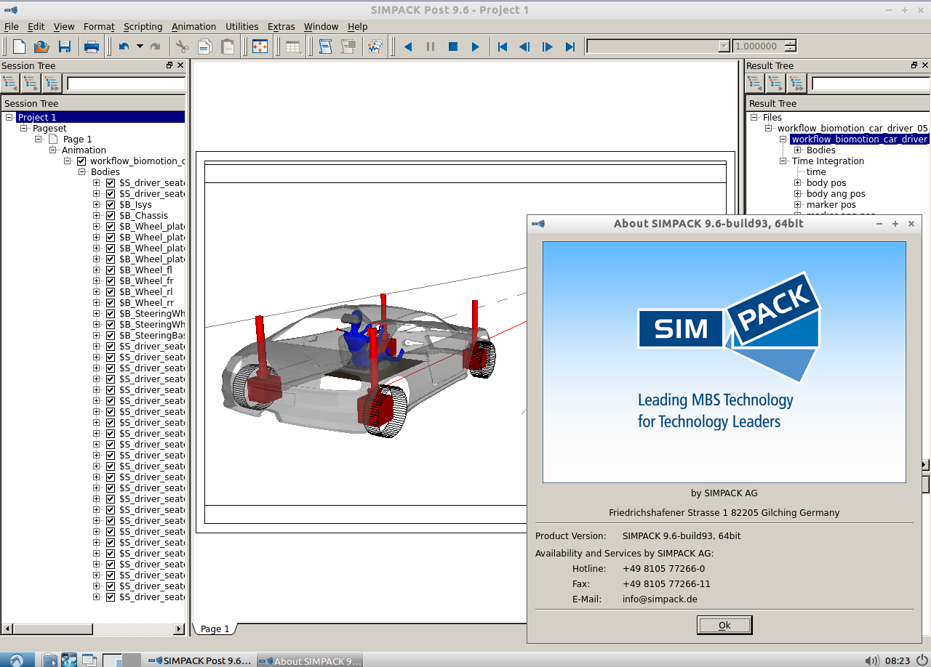
Task: Click the Session Tree search field
Action: click(x=127, y=84)
